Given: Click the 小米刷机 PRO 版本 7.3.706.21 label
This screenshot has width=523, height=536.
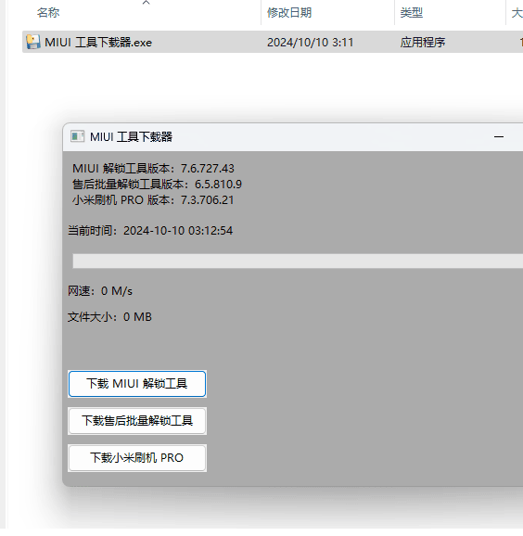Looking at the screenshot, I should (x=153, y=199).
